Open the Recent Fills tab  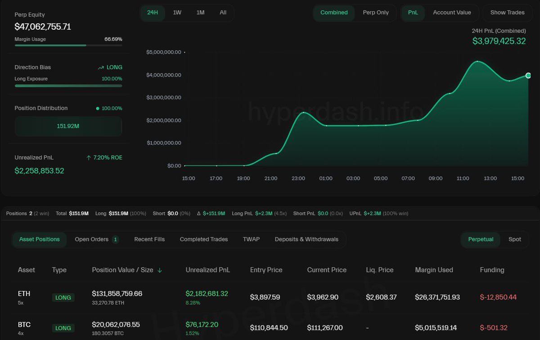pyautogui.click(x=149, y=239)
